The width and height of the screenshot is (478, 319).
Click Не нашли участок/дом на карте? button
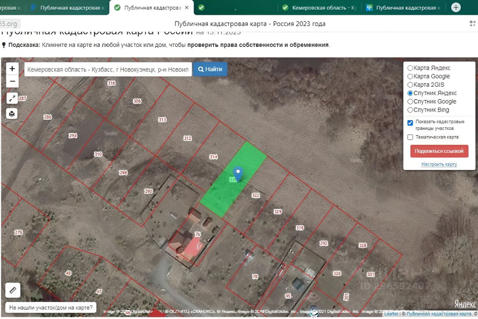(51, 307)
